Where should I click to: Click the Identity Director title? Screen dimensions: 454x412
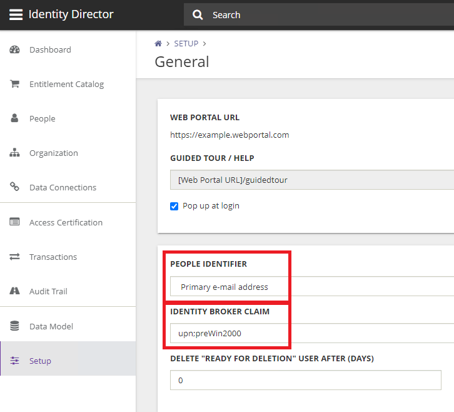71,14
